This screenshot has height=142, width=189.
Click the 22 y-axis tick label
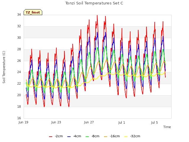click(x=19, y=83)
